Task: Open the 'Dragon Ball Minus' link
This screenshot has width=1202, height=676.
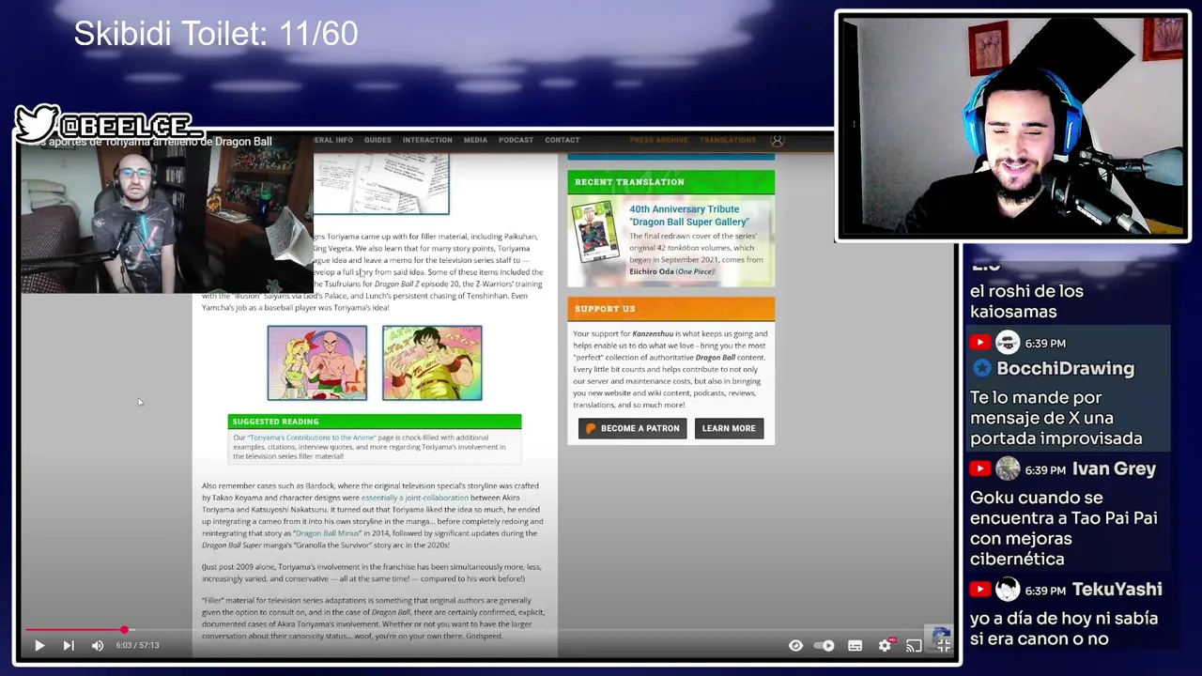Action: coord(327,533)
